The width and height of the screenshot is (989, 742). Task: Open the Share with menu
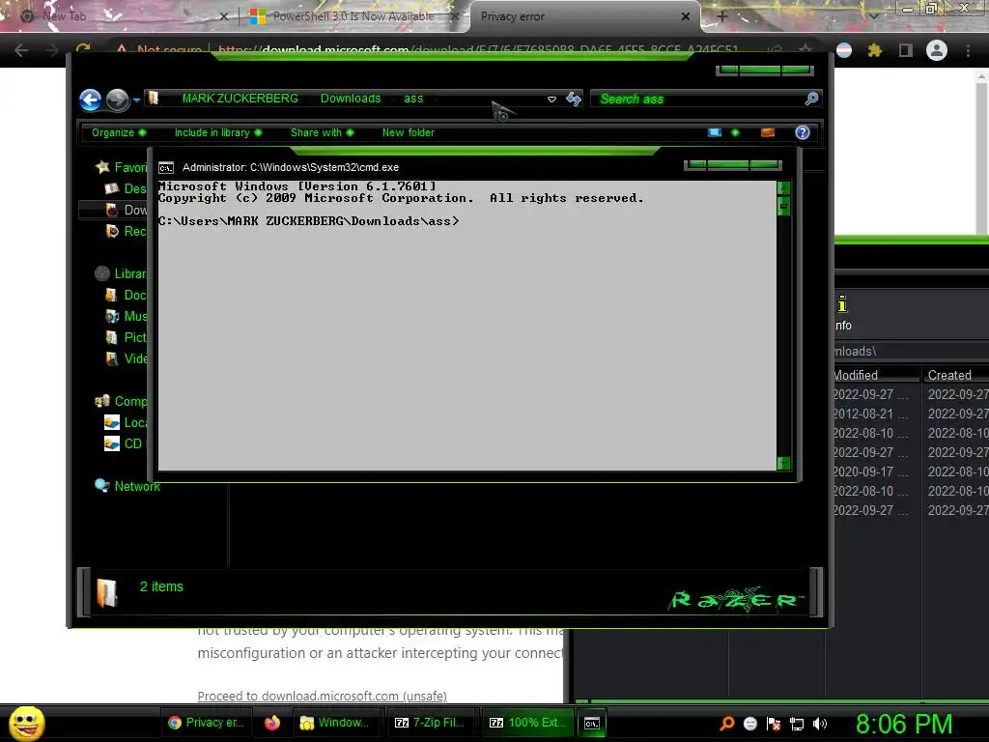pyautogui.click(x=322, y=132)
